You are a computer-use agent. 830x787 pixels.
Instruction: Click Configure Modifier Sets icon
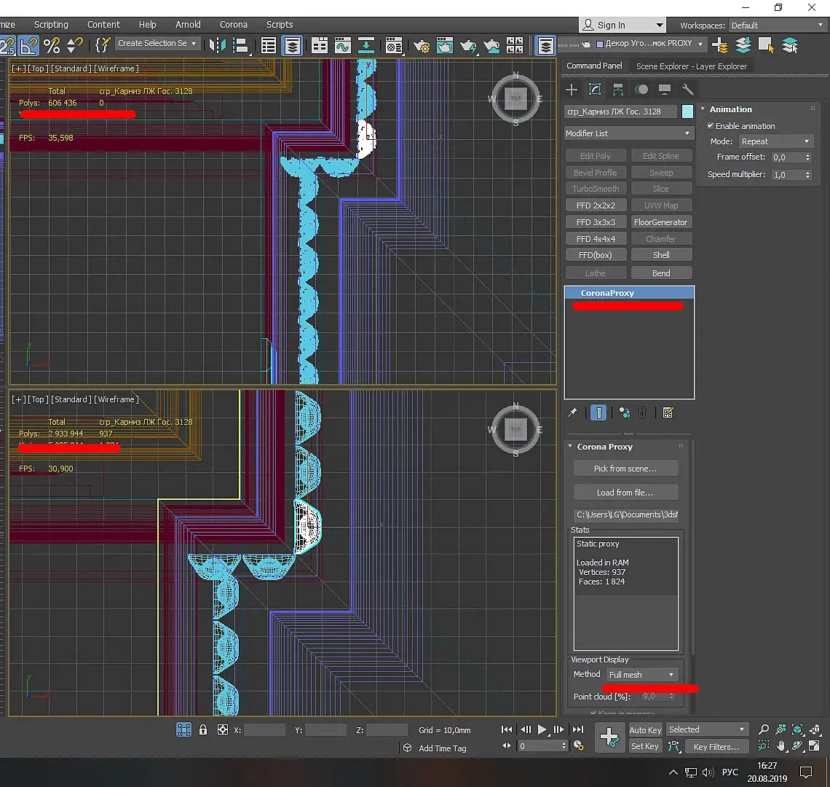pos(668,412)
